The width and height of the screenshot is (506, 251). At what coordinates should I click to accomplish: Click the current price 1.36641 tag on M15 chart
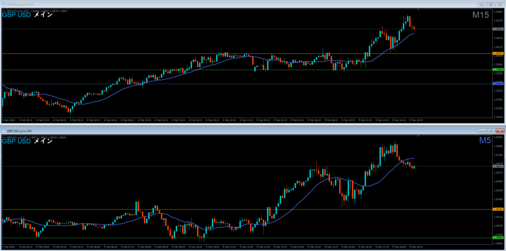click(498, 29)
